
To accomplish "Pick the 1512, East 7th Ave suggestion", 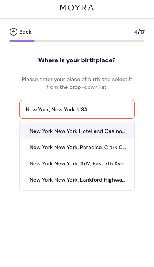I will point(77,163).
